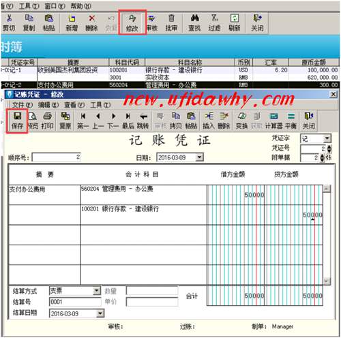Click the 跳转 (jump) icon
The width and height of the screenshot is (341, 338).
coord(143,121)
